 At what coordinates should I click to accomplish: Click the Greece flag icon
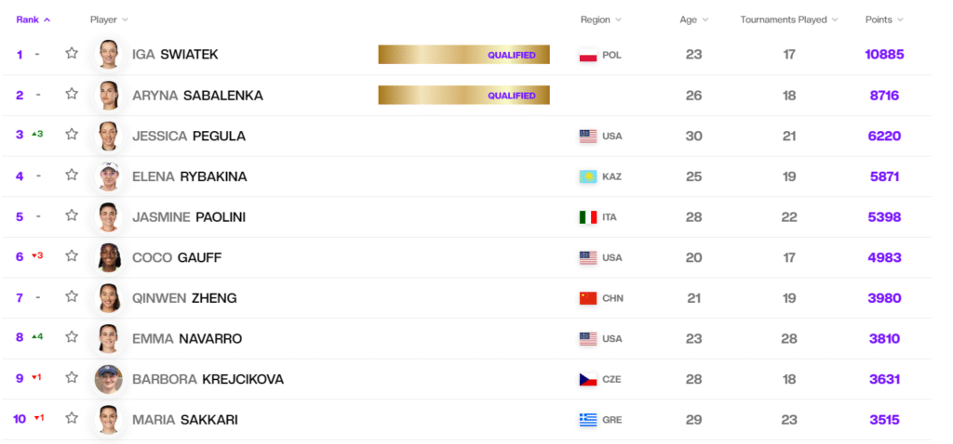coord(587,420)
